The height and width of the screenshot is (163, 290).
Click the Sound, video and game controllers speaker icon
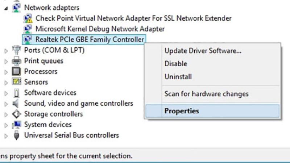click(16, 104)
